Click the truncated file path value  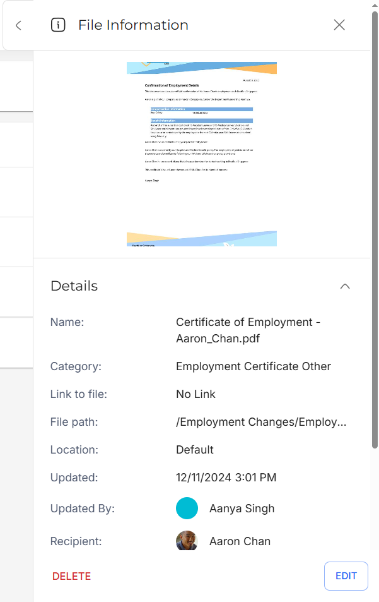261,422
